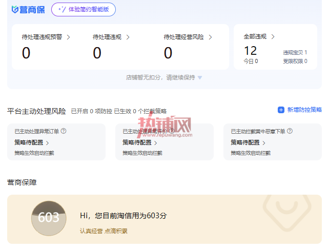The image size is (329, 250).
Task: Expand the 店铺暂无扣分 dropdown triangle
Action: tap(200, 78)
